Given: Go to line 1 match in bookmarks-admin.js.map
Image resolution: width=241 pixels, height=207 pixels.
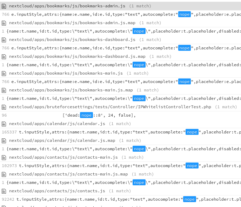Looking at the screenshot, I should click(x=121, y=31).
